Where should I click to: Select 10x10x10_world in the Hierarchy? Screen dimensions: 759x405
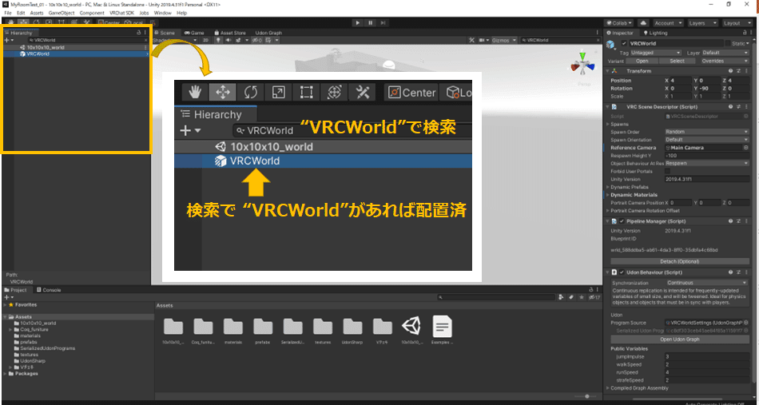(46, 47)
